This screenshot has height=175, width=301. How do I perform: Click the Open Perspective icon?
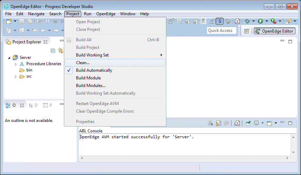click(x=247, y=31)
